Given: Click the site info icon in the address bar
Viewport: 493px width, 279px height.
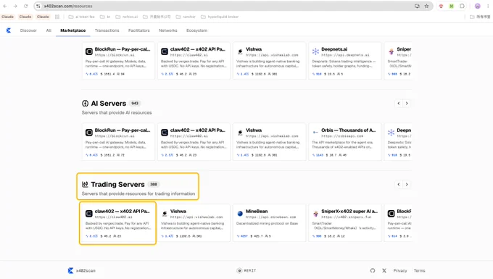Looking at the screenshot, I should 38,6.
